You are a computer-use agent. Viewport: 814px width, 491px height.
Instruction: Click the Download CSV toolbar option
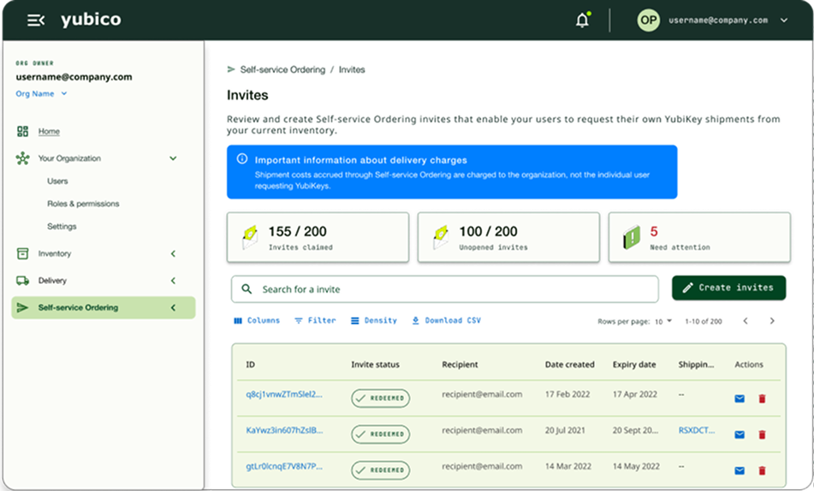[x=446, y=321]
